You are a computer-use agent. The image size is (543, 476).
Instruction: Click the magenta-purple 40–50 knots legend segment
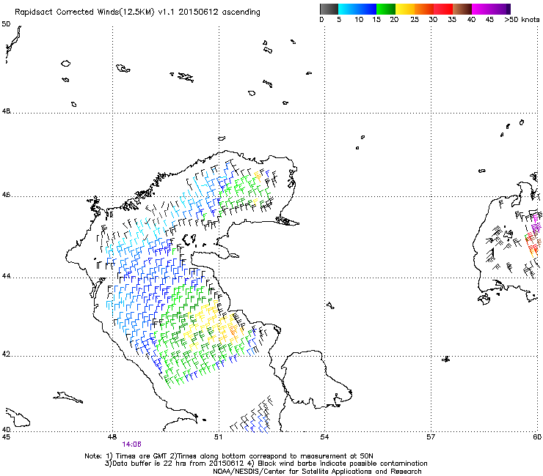(491, 9)
